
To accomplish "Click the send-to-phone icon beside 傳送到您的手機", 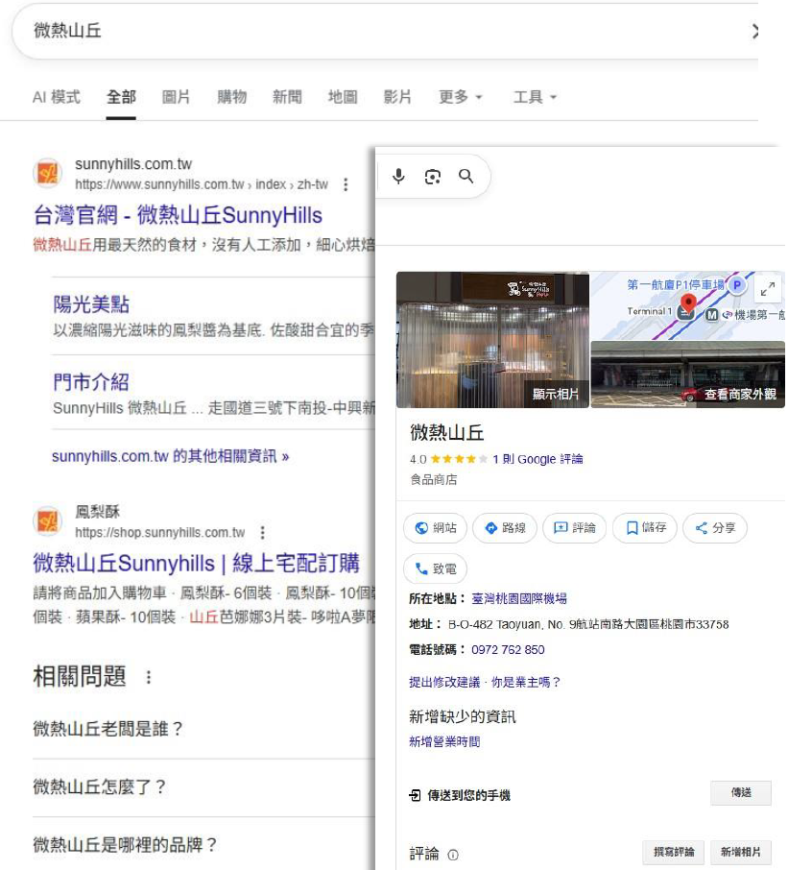I will pos(415,795).
